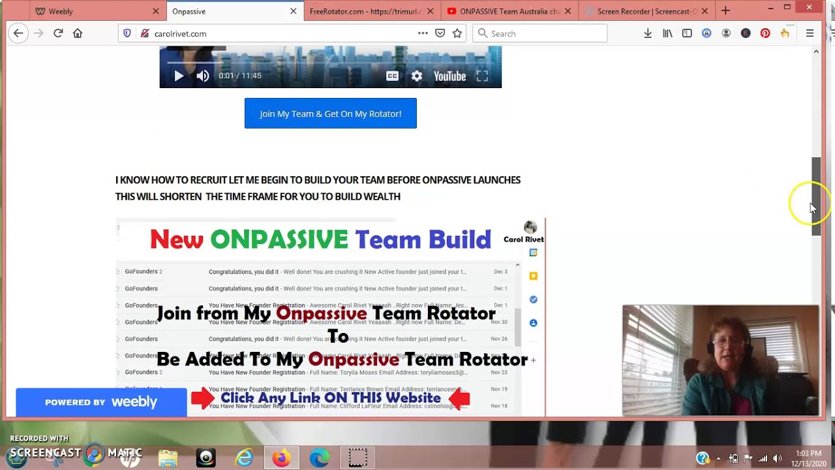Click the Powered by Weebly banner

coord(101,402)
